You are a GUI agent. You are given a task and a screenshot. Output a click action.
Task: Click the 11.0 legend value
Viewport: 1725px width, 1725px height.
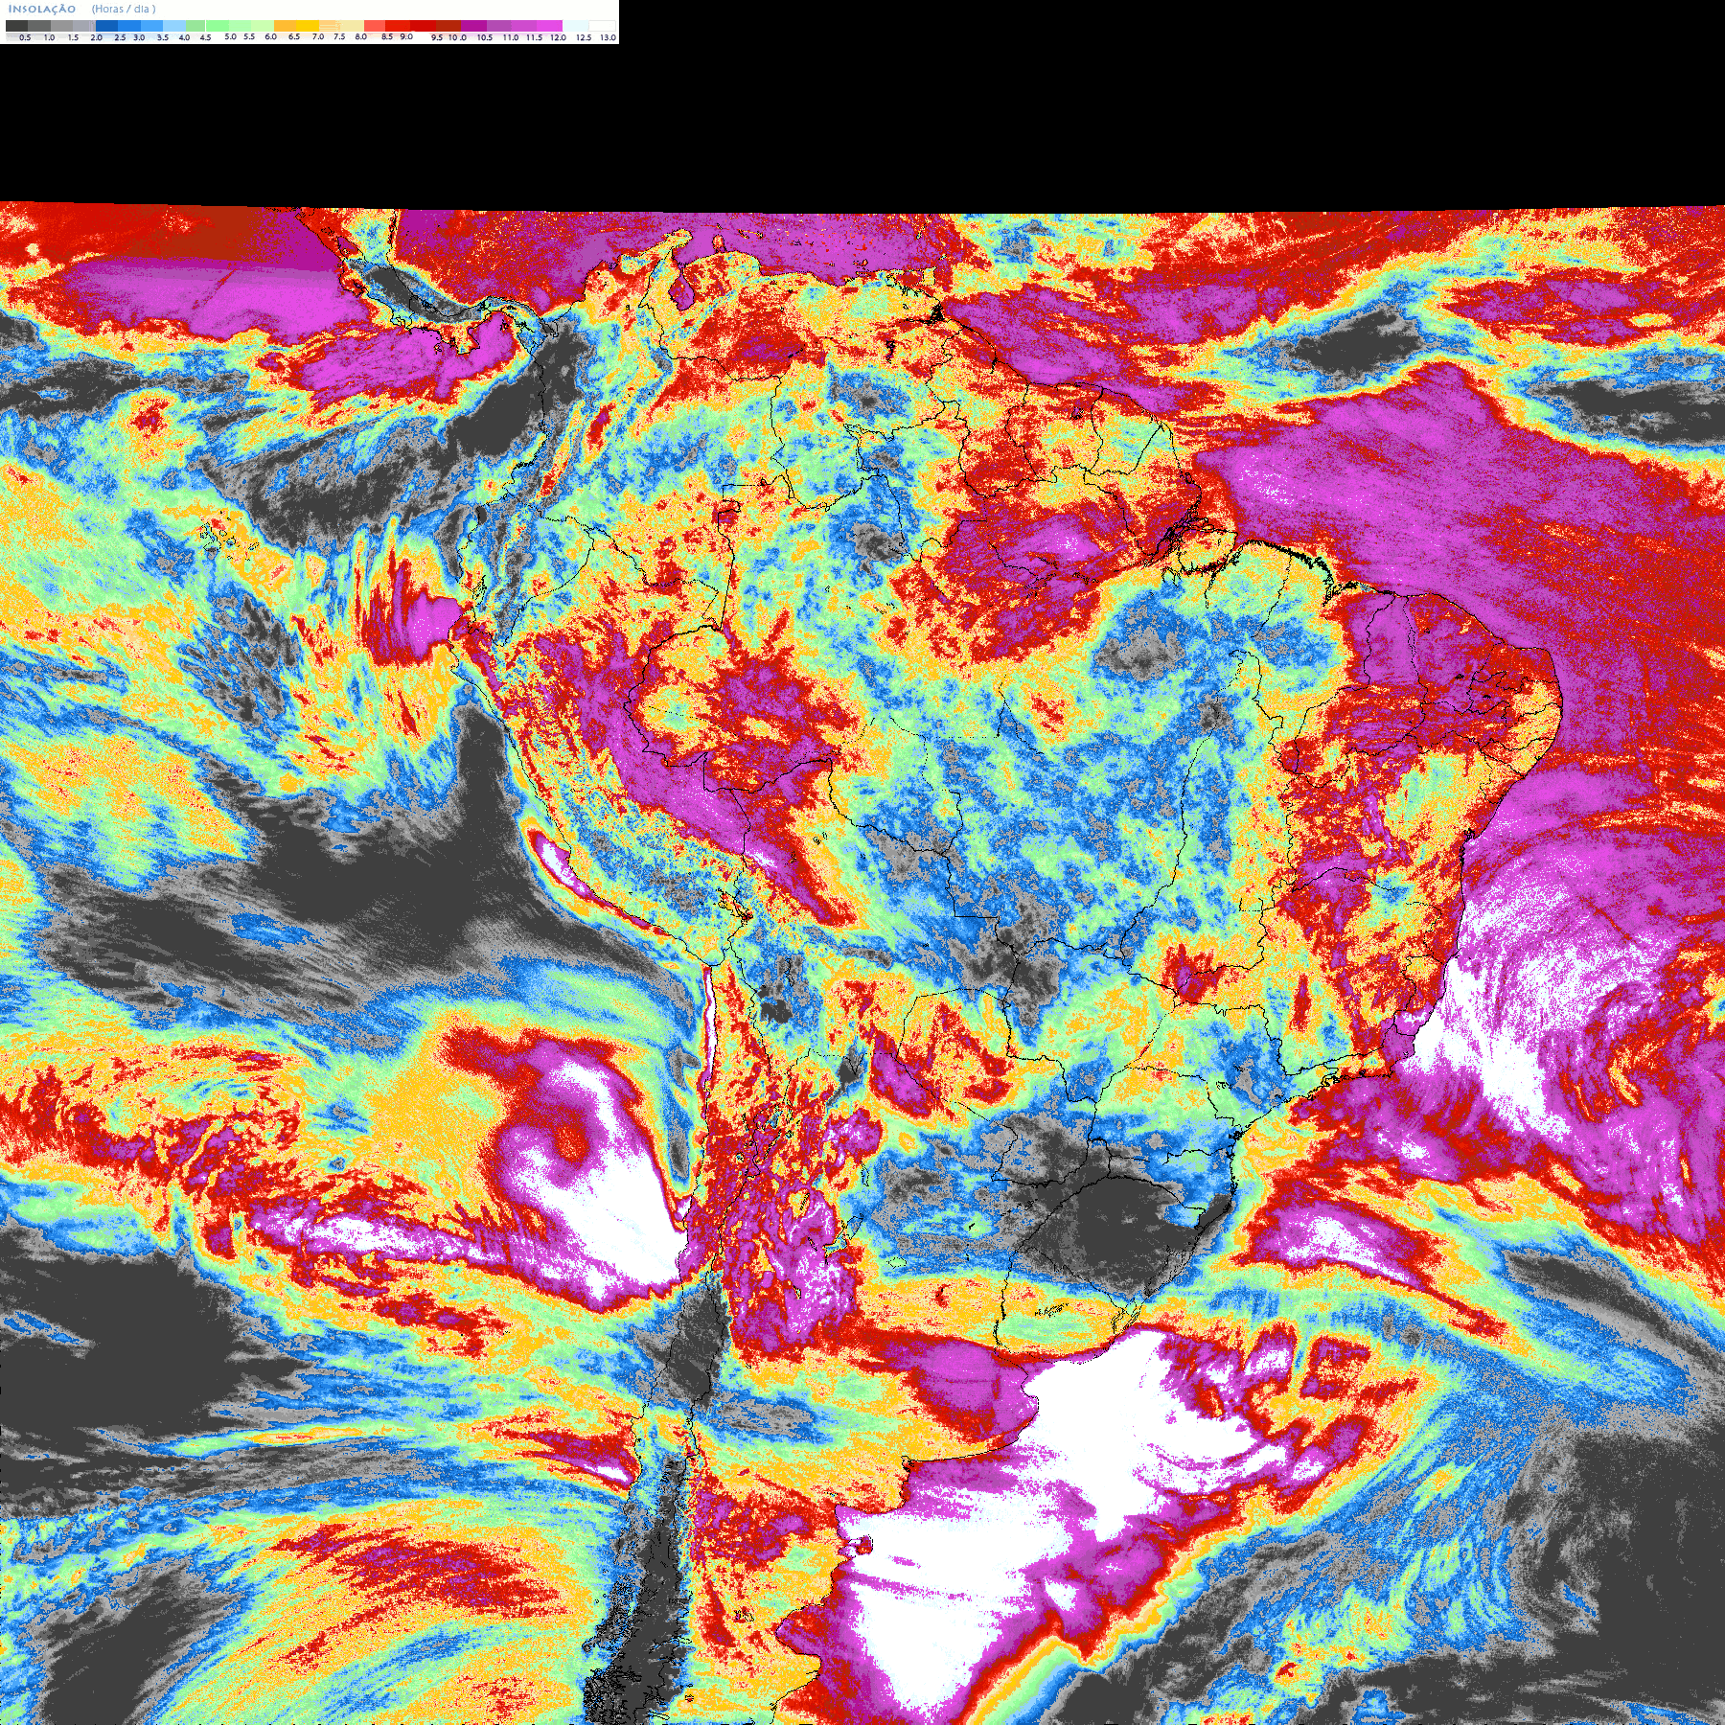click(511, 37)
